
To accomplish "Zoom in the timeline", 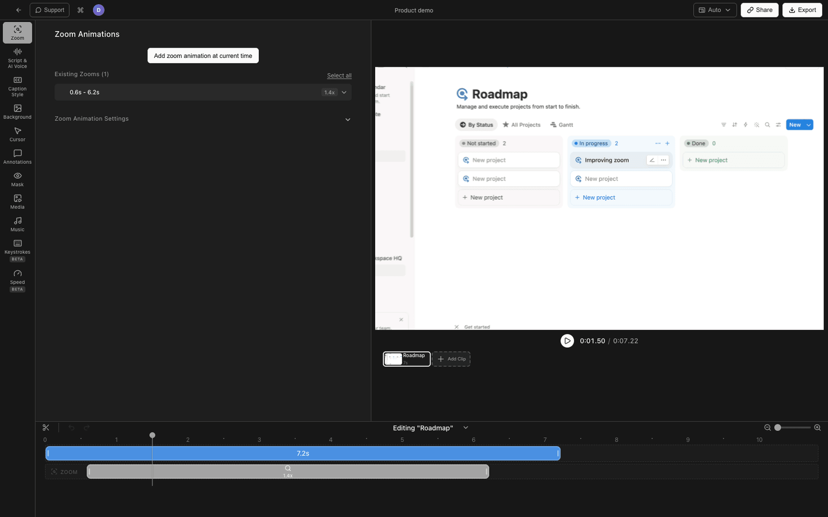I will [818, 428].
